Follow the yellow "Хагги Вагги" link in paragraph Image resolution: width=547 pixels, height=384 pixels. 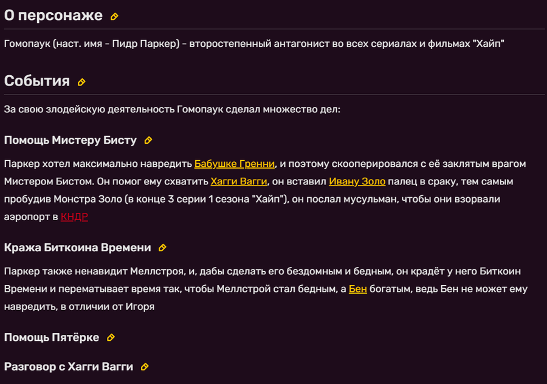[x=238, y=181]
